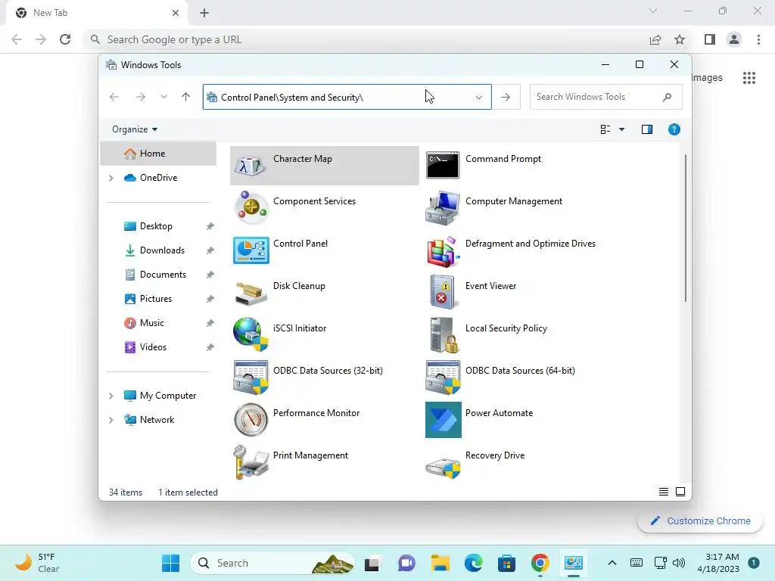775x581 pixels.
Task: Go up one folder level
Action: coord(186,97)
